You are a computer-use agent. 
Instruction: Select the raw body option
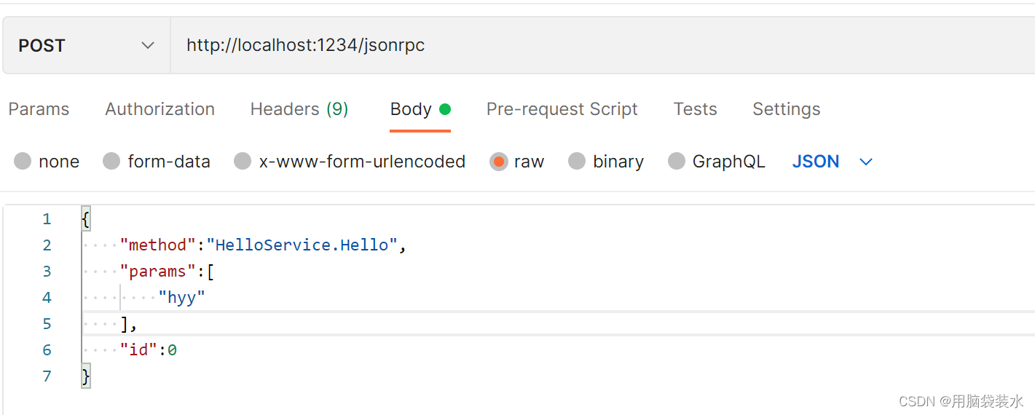(x=499, y=162)
